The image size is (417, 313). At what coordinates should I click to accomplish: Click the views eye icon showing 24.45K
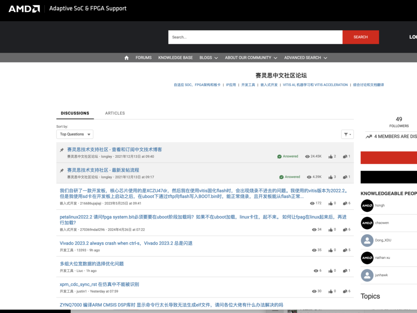(307, 156)
